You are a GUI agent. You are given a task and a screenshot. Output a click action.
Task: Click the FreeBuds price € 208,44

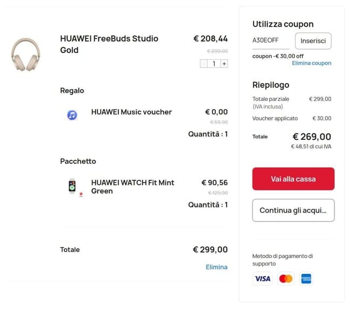(x=210, y=38)
